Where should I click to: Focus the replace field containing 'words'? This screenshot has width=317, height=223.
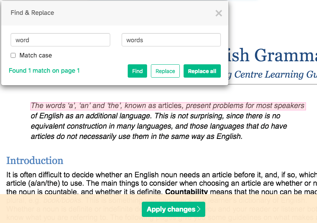click(171, 40)
